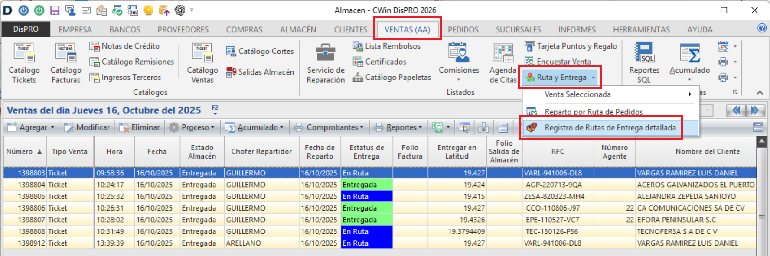Click the database upload arrow icon
Screen dimensions: 770x256
tap(164, 10)
